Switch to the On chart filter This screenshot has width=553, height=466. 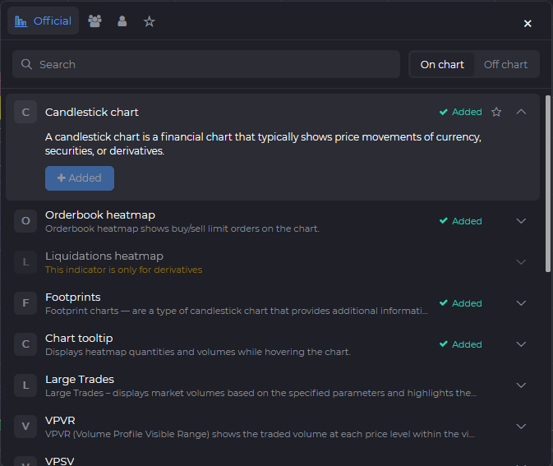442,64
